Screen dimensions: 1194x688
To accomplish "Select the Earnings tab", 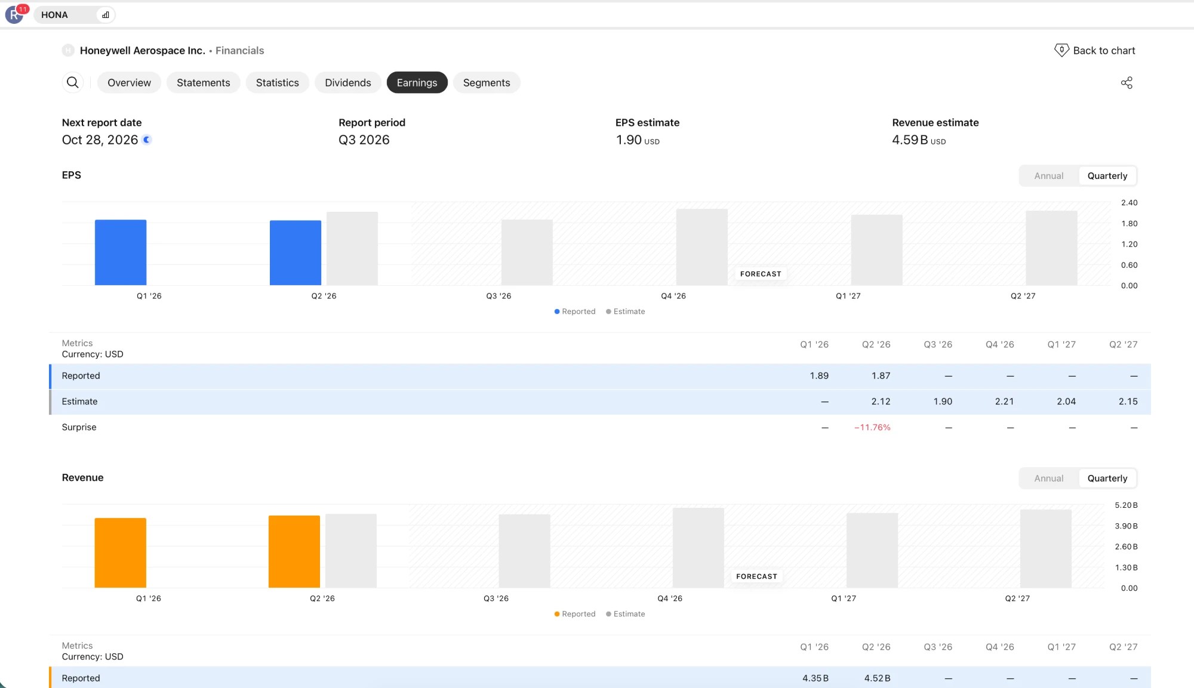I will pyautogui.click(x=417, y=82).
